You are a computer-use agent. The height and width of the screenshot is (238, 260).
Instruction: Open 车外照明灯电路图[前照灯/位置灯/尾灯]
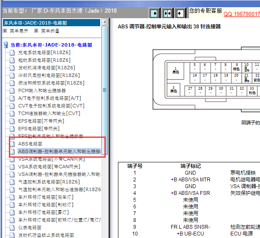pyautogui.click(x=60, y=220)
